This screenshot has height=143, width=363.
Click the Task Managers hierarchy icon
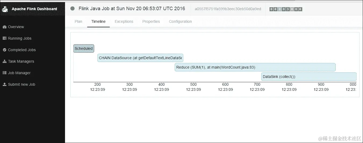click(x=4, y=61)
